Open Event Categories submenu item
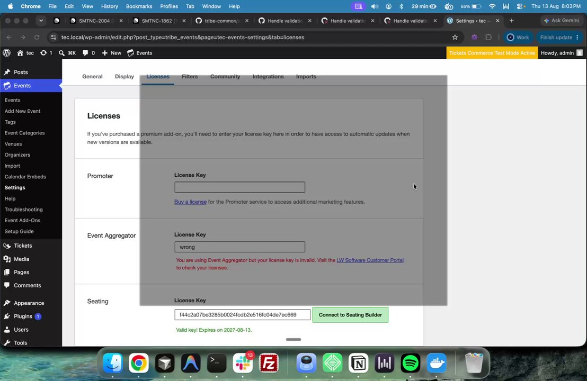 [x=24, y=133]
